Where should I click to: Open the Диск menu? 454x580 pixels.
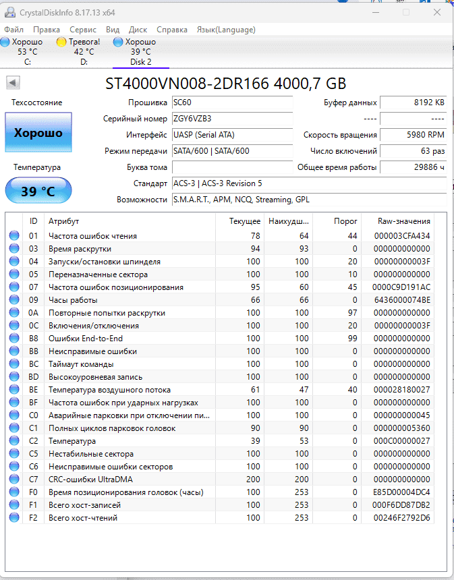[138, 30]
